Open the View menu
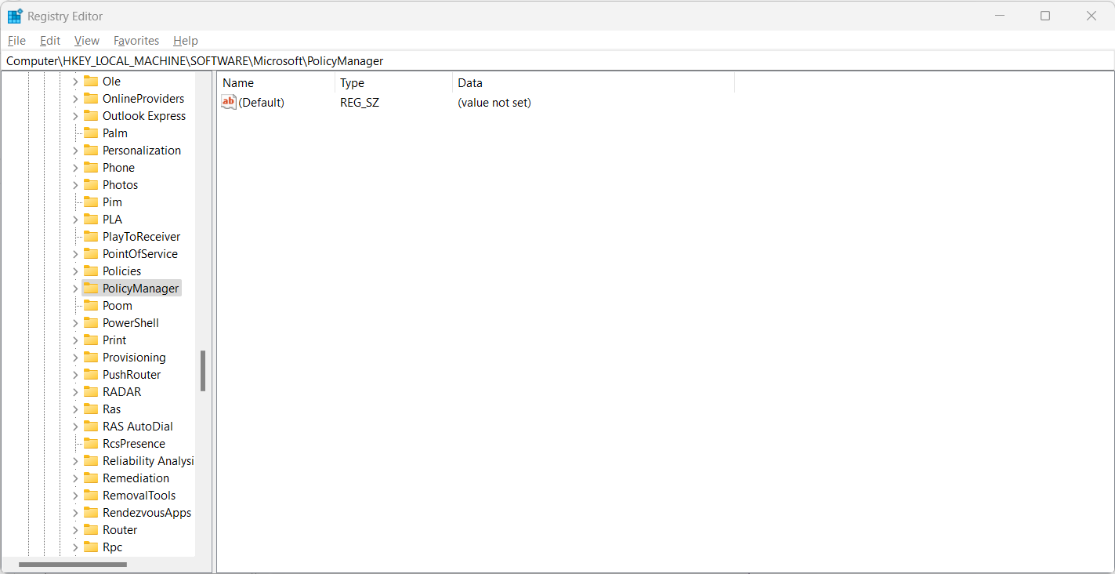The width and height of the screenshot is (1115, 574). [87, 41]
